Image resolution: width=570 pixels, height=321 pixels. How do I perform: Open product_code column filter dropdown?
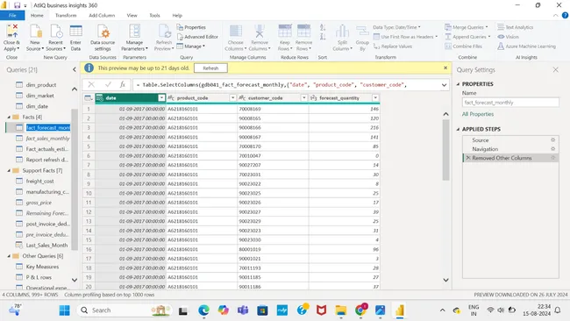[232, 97]
